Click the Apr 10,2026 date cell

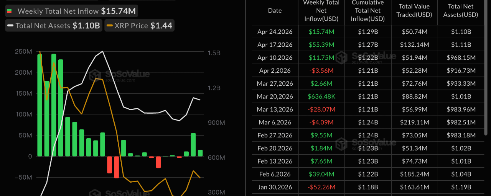[x=275, y=58]
